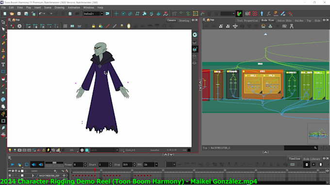Click the function curve f icon
Screen dimensions: 330x185
[x=268, y=14]
